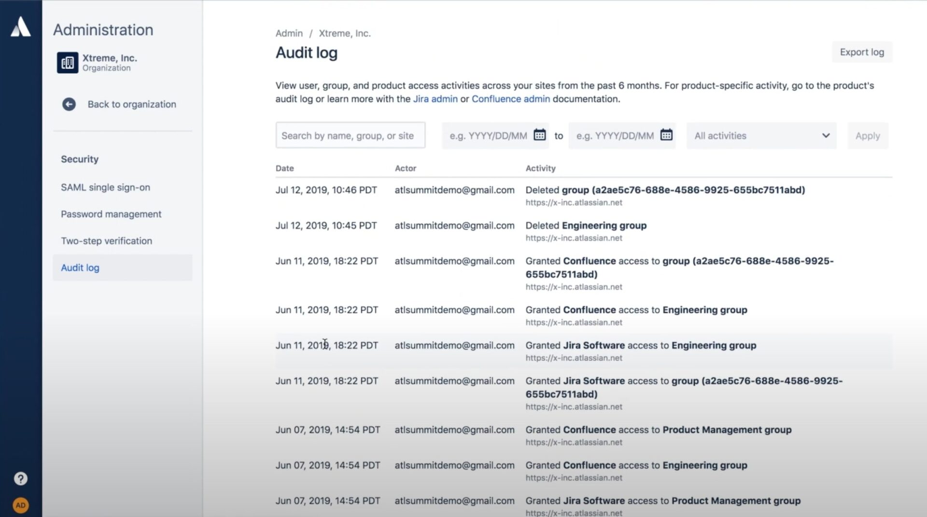Click Granted Jira Software access to group (a2ae5c76...) entry
The height and width of the screenshot is (517, 927).
click(684, 387)
